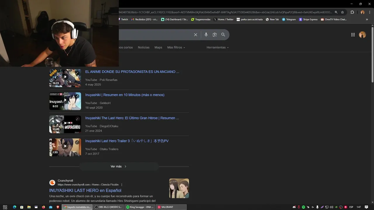The image size is (374, 210).
Task: Open the Logitech G HUB tray icon
Action: (x=313, y=207)
